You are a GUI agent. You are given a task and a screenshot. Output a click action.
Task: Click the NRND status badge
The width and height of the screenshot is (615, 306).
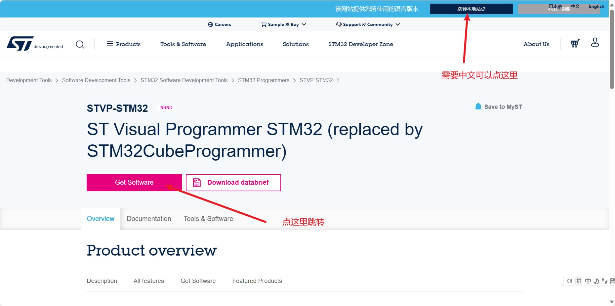click(166, 107)
